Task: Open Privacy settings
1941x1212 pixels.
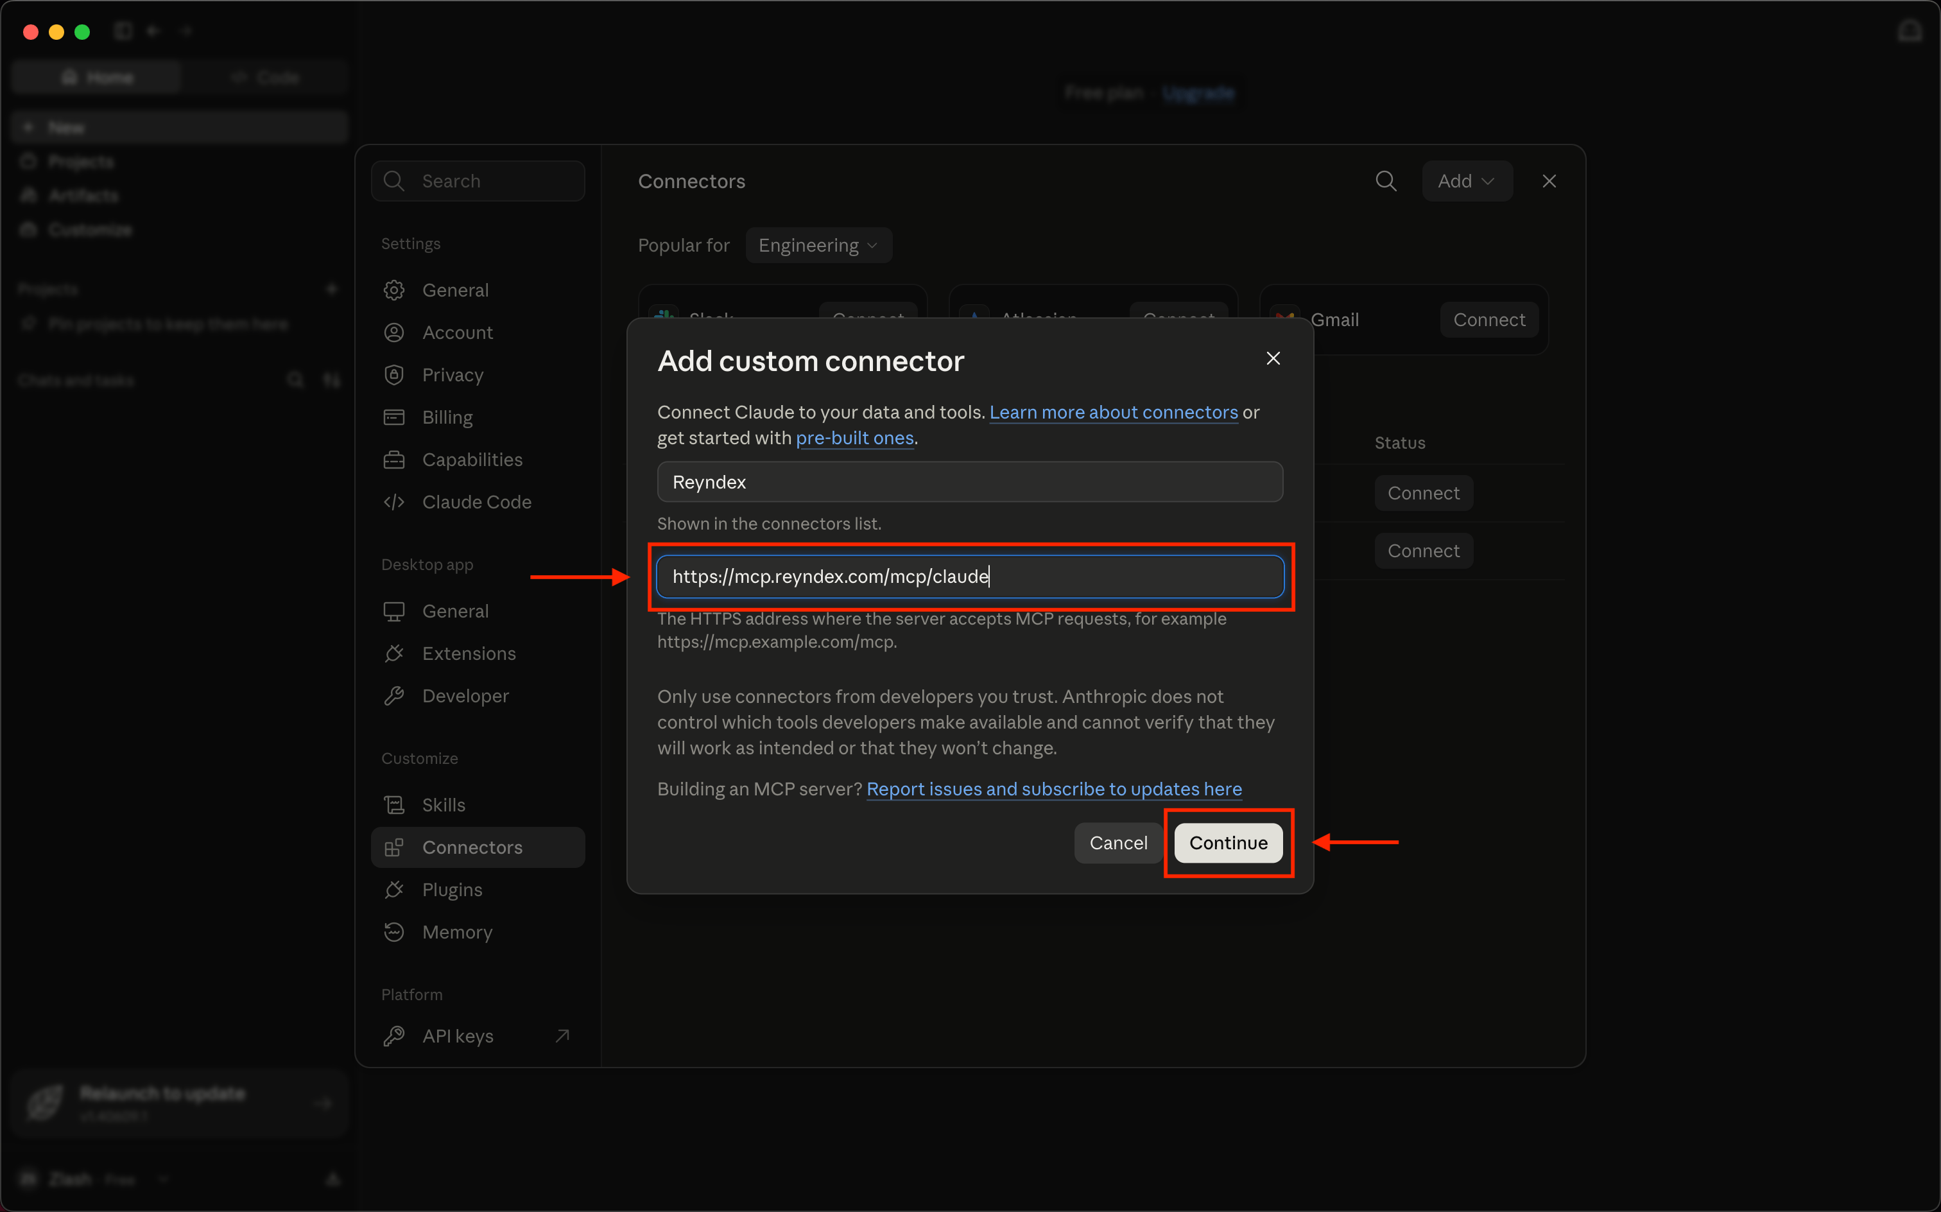Action: 478,375
